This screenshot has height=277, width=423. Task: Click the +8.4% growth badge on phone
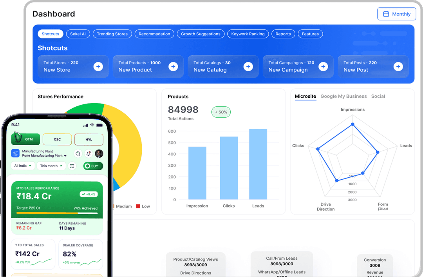tap(89, 194)
